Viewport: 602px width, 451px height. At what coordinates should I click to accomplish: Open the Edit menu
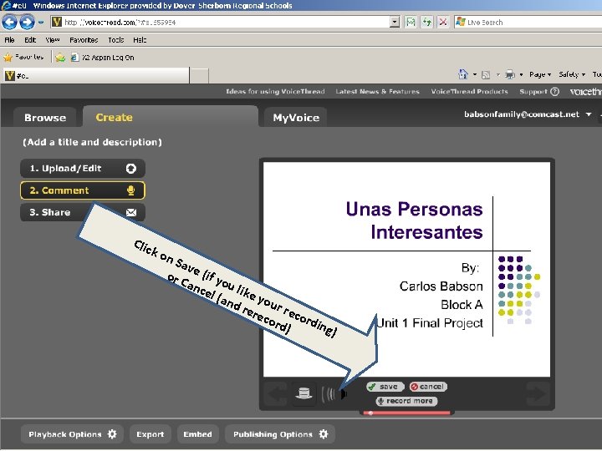click(x=30, y=40)
